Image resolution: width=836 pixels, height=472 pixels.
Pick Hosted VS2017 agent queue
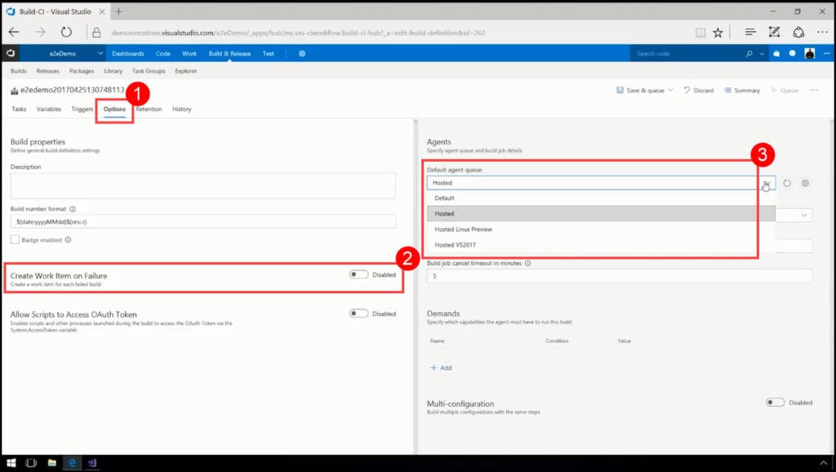click(601, 245)
